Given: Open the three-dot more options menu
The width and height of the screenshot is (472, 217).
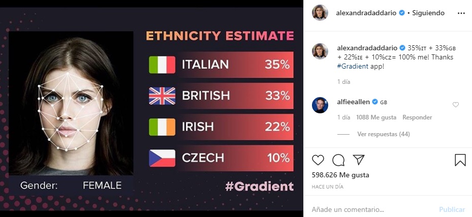Looking at the screenshot, I should coord(461,13).
